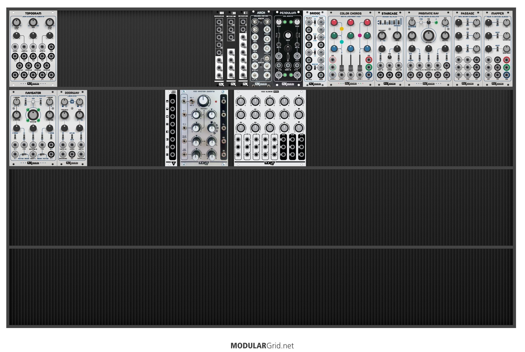
Task: Click the Foreground jack on Doorway
Action: 81,154
